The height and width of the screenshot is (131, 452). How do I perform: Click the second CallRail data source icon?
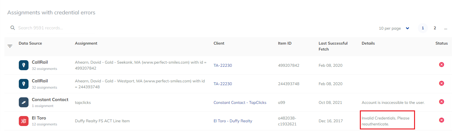pos(24,84)
